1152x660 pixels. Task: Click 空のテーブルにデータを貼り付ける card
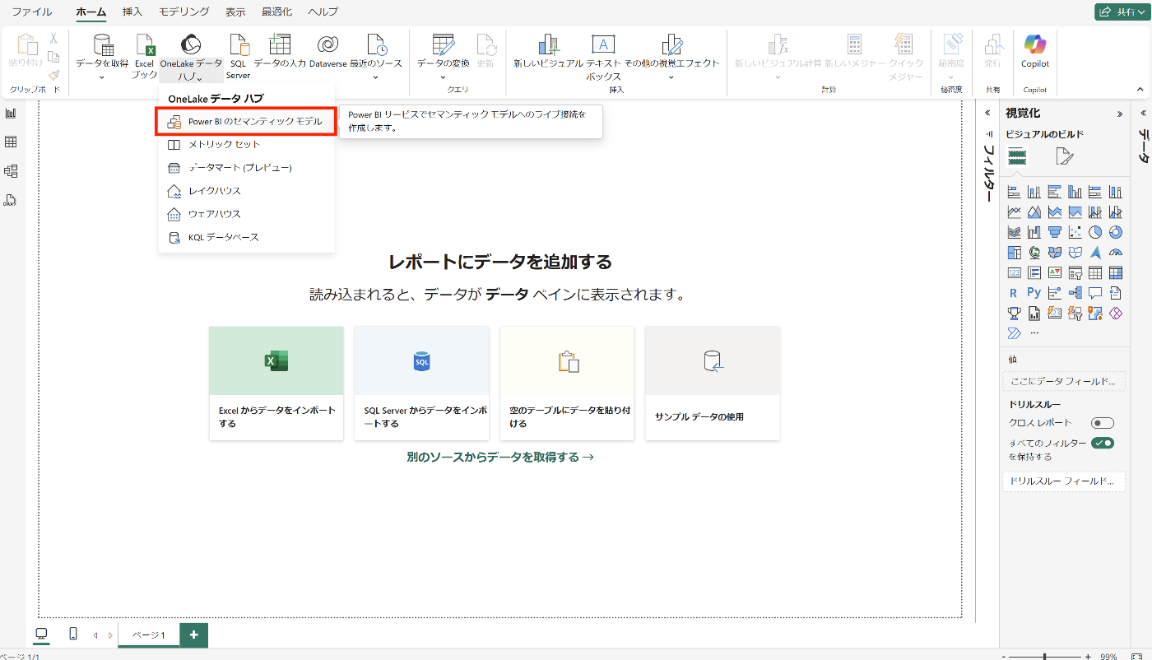(x=567, y=383)
